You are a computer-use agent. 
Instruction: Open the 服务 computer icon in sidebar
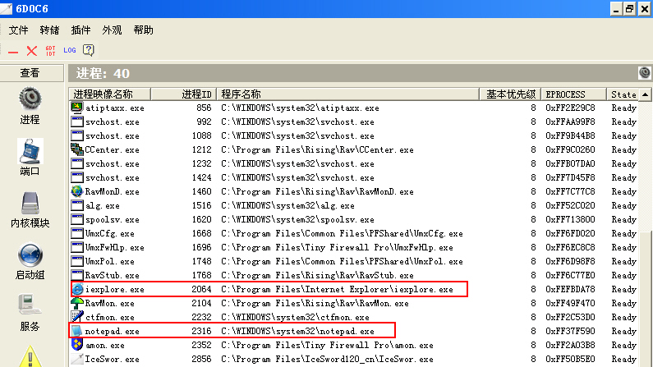coord(29,305)
